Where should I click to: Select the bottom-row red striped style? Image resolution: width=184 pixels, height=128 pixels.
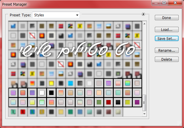point(23,112)
